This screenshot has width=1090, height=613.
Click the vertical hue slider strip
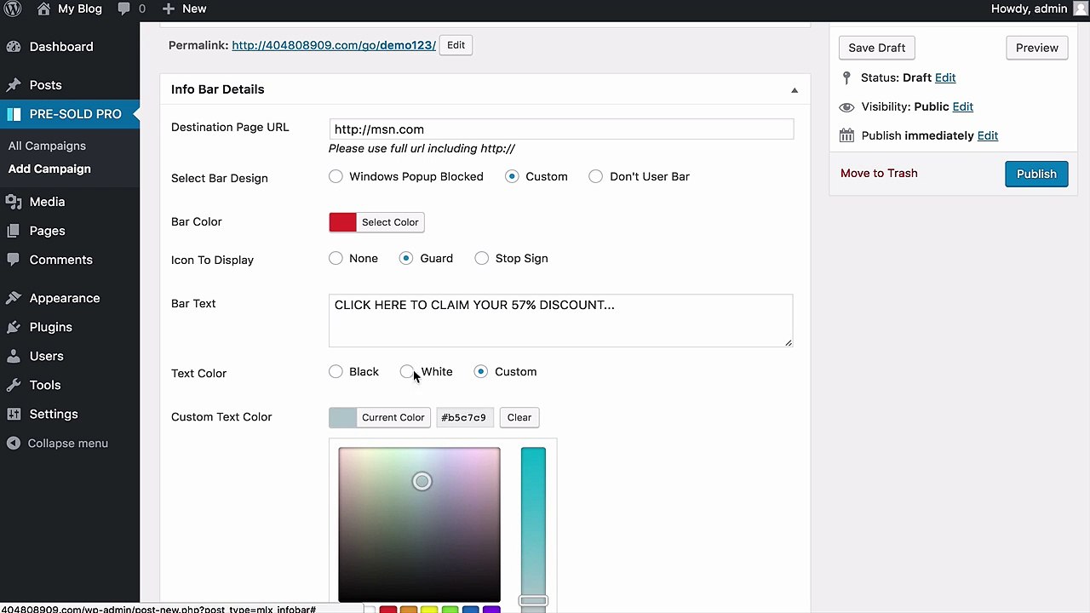[x=533, y=524]
